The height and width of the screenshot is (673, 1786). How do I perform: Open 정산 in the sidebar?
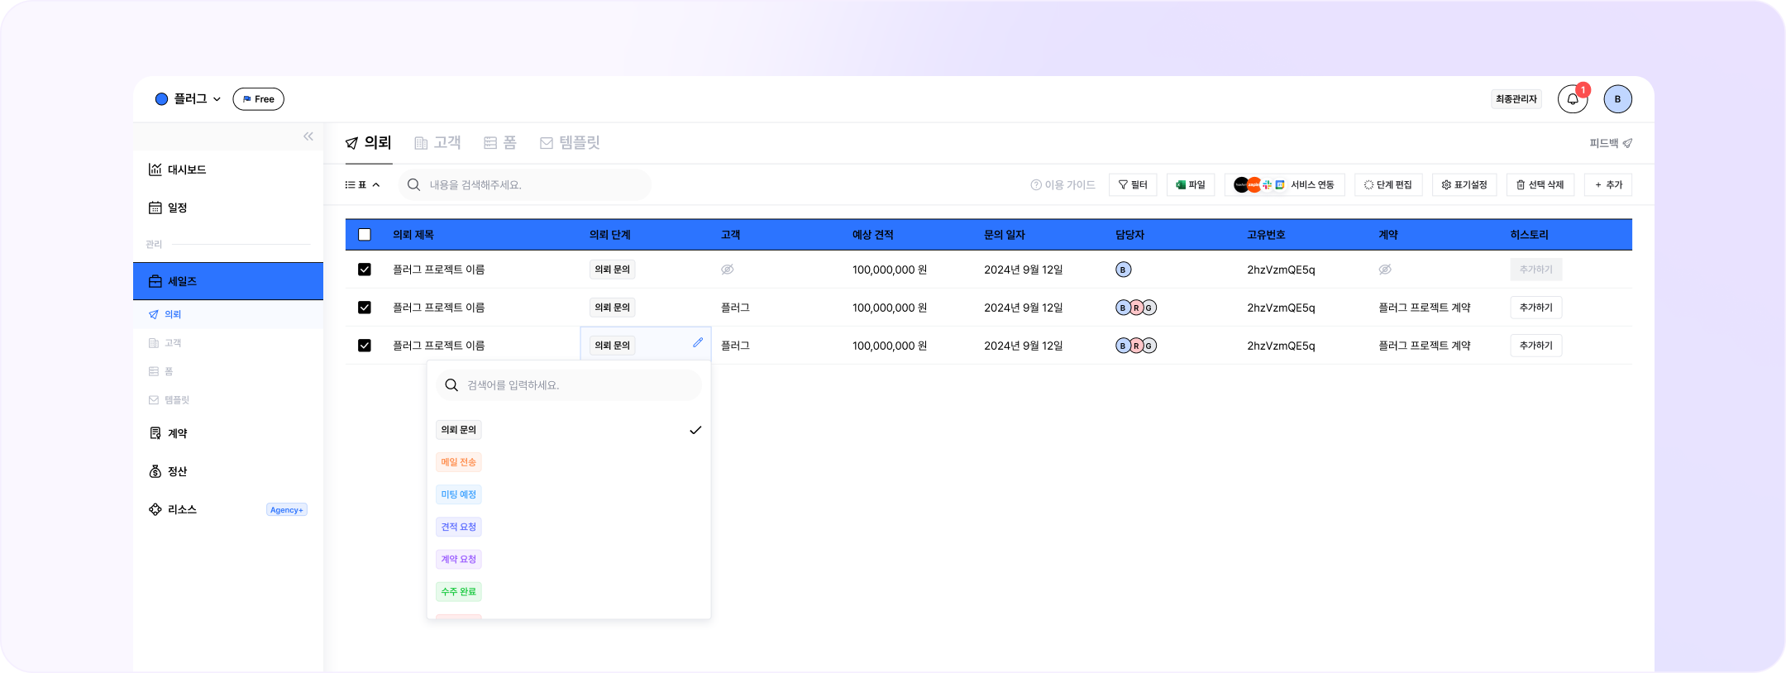(x=177, y=471)
